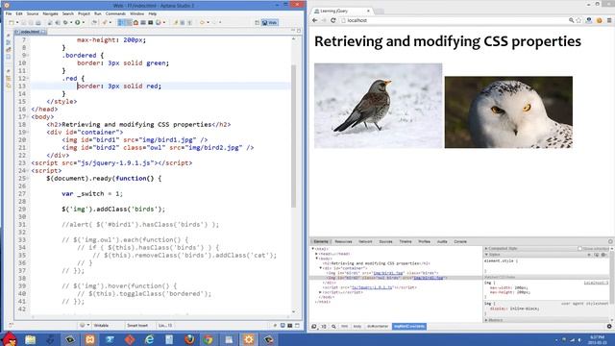Click the js/jquery-1.9.1.js link in DOM
This screenshot has height=346, width=615.
[371, 287]
